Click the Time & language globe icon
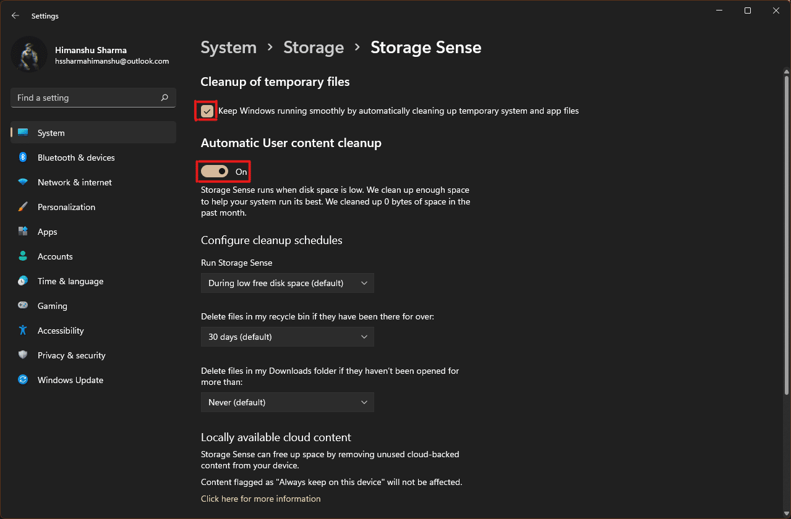Screen dimensions: 791x519 pos(23,281)
